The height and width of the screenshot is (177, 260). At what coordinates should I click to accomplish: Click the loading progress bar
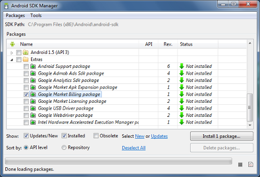pyautogui.click(x=118, y=161)
